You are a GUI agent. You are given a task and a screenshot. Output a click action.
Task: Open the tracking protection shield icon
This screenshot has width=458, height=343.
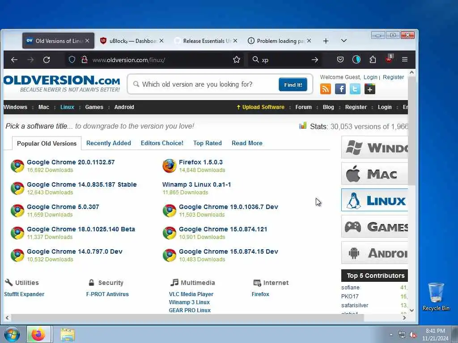coord(72,60)
